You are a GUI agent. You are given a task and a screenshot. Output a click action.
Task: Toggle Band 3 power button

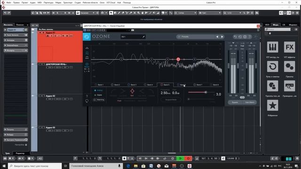(128, 84)
